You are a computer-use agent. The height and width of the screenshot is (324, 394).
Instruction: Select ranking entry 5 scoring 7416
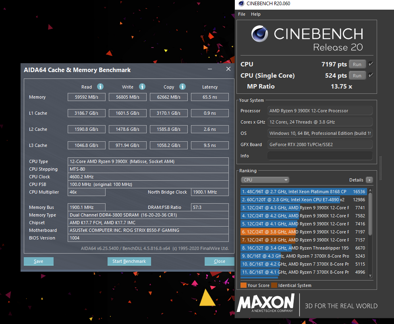coord(303,224)
